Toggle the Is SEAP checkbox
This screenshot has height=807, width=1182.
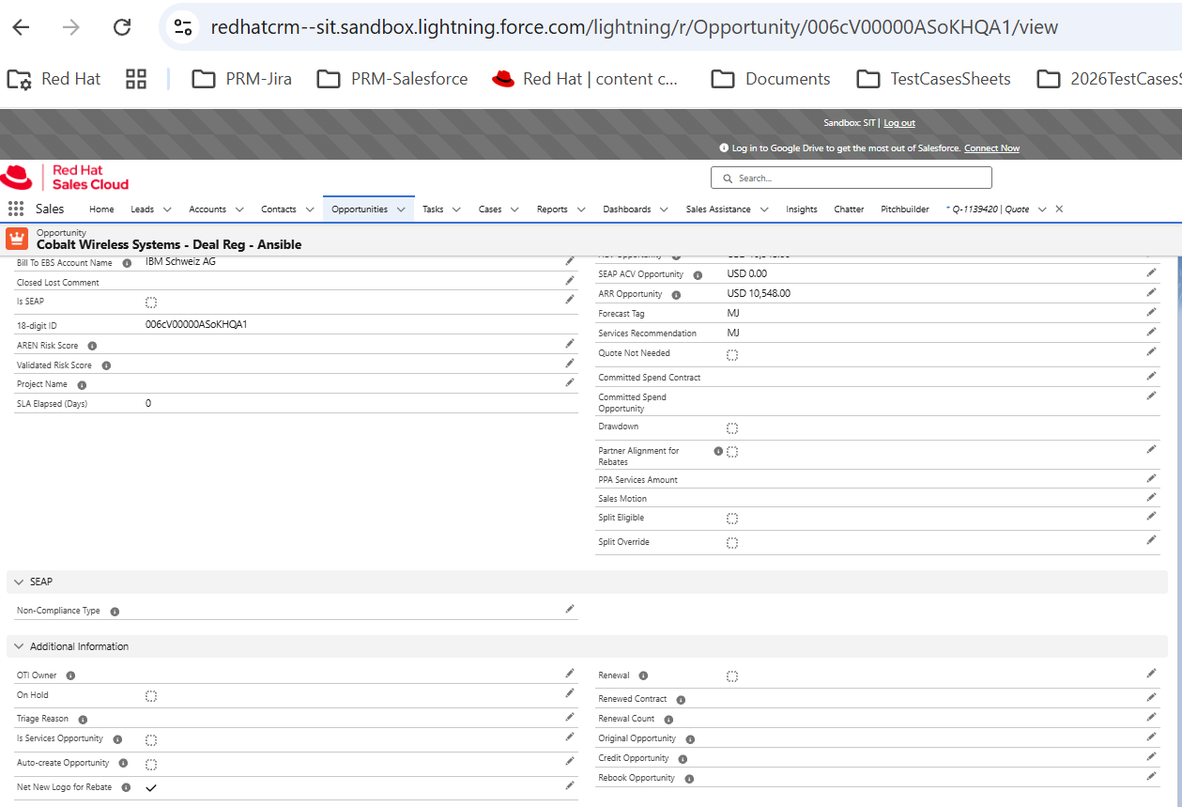(151, 303)
